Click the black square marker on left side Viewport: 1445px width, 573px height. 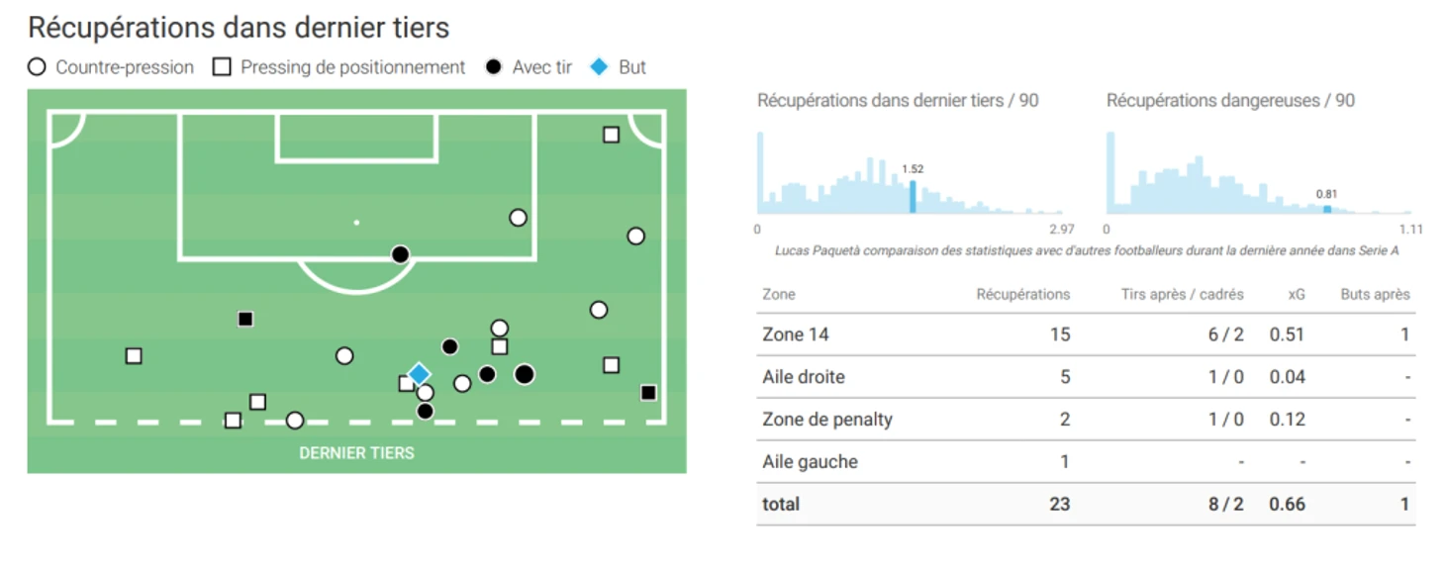click(245, 319)
